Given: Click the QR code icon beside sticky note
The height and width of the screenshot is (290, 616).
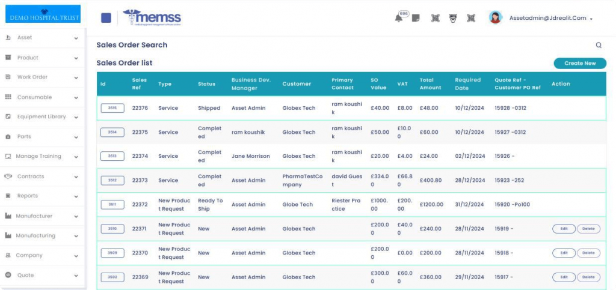Looking at the screenshot, I should (435, 18).
